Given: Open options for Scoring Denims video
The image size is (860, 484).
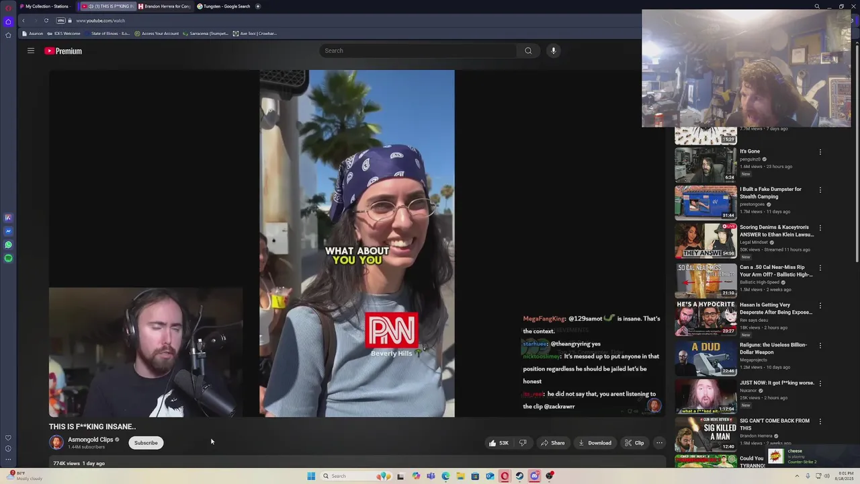Looking at the screenshot, I should (820, 228).
